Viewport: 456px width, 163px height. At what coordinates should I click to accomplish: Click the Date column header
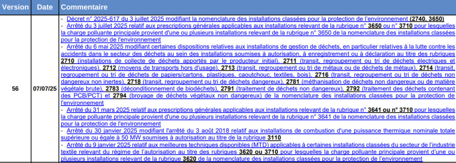point(45,7)
